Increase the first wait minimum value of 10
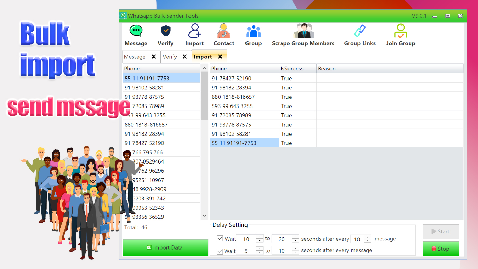 [x=260, y=237]
